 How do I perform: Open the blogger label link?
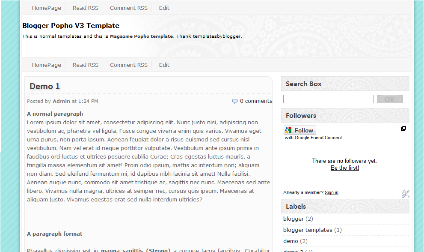click(293, 219)
